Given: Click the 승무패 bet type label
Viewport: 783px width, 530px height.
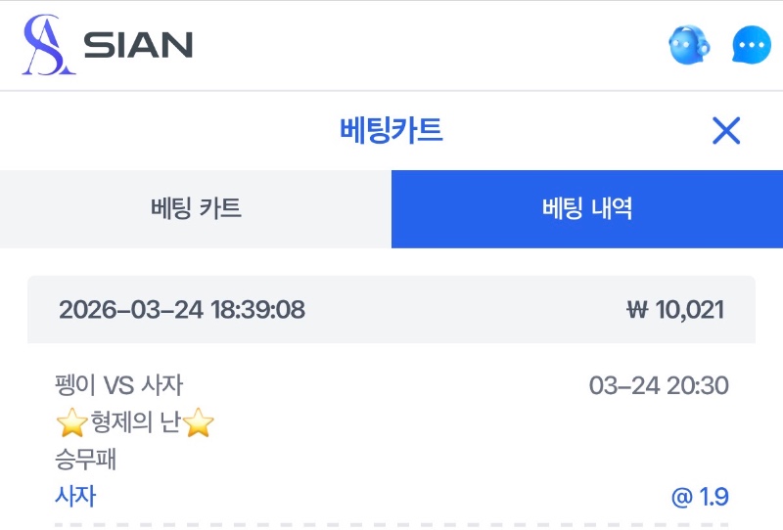Looking at the screenshot, I should click(86, 460).
